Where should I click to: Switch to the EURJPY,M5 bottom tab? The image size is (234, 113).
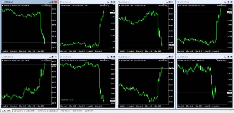89,111
